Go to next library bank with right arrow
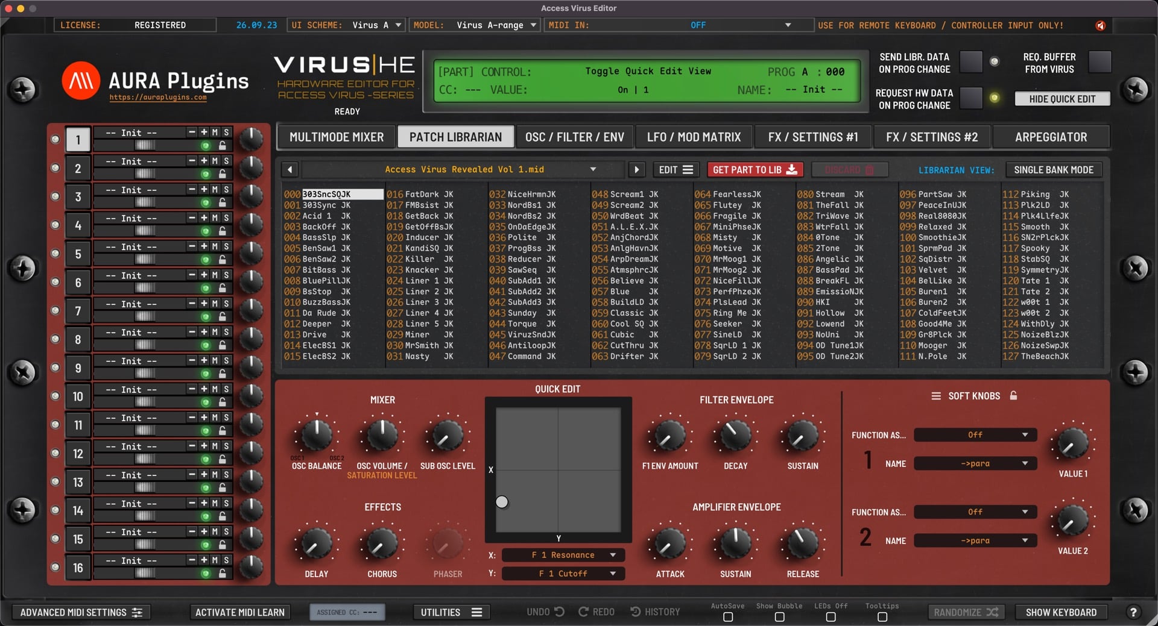 coord(636,170)
